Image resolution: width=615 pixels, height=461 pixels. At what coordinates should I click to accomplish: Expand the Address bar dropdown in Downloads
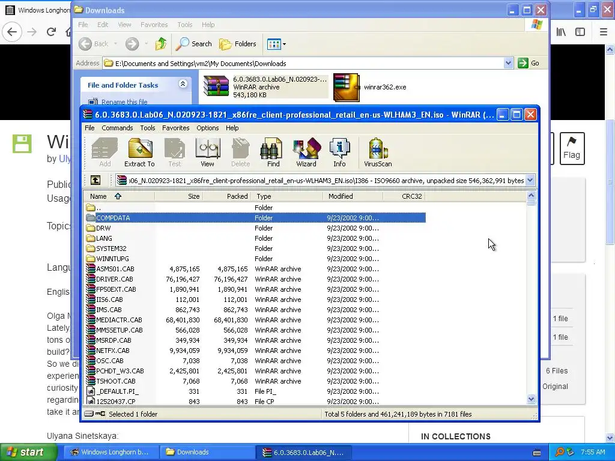point(508,63)
